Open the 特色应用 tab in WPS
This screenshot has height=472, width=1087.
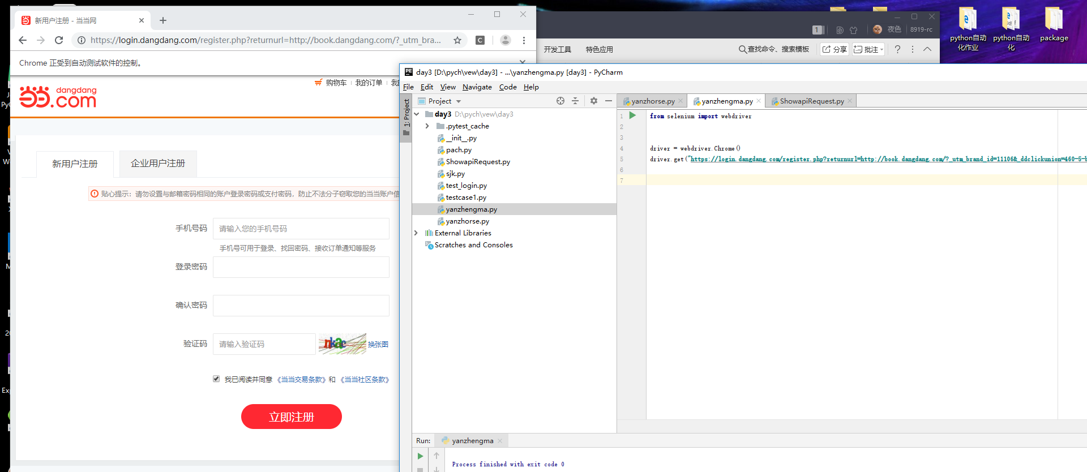[x=600, y=49]
